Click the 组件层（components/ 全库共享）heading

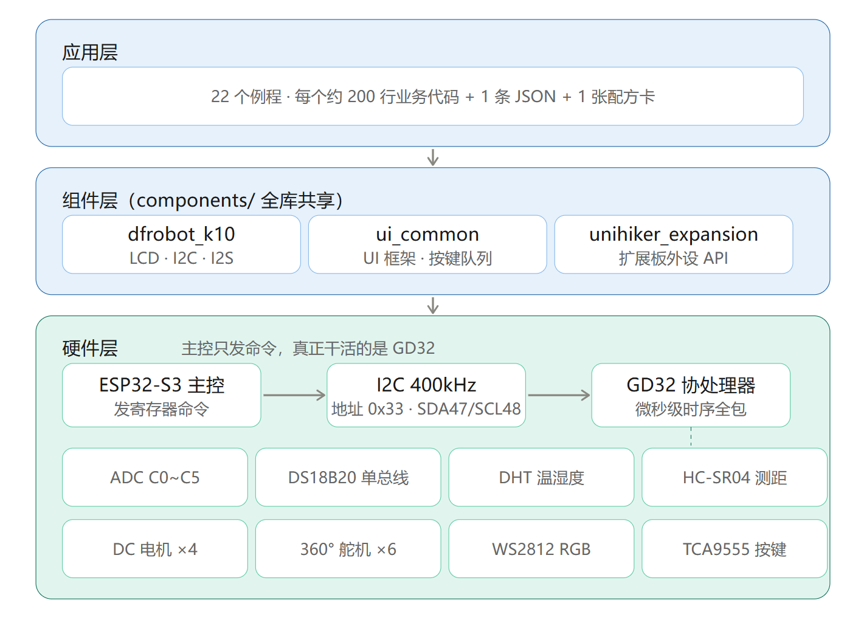click(x=203, y=200)
